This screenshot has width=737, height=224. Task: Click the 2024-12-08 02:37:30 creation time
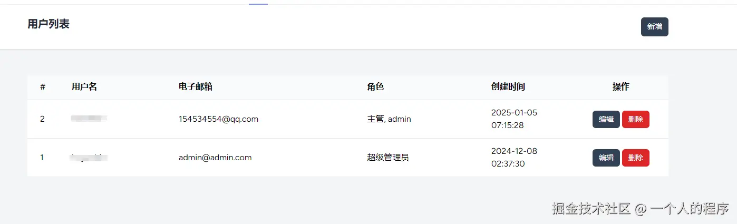pos(514,158)
